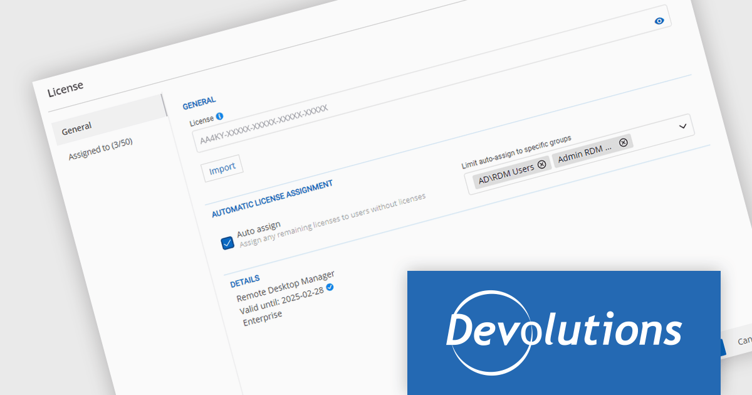Viewport: 752px width, 395px height.
Task: Remove the Admin RDM group tag
Action: point(623,142)
